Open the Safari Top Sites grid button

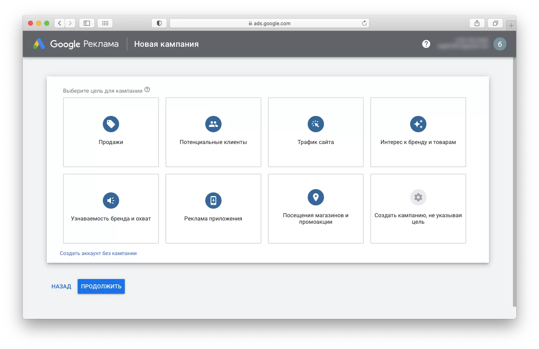pyautogui.click(x=105, y=23)
